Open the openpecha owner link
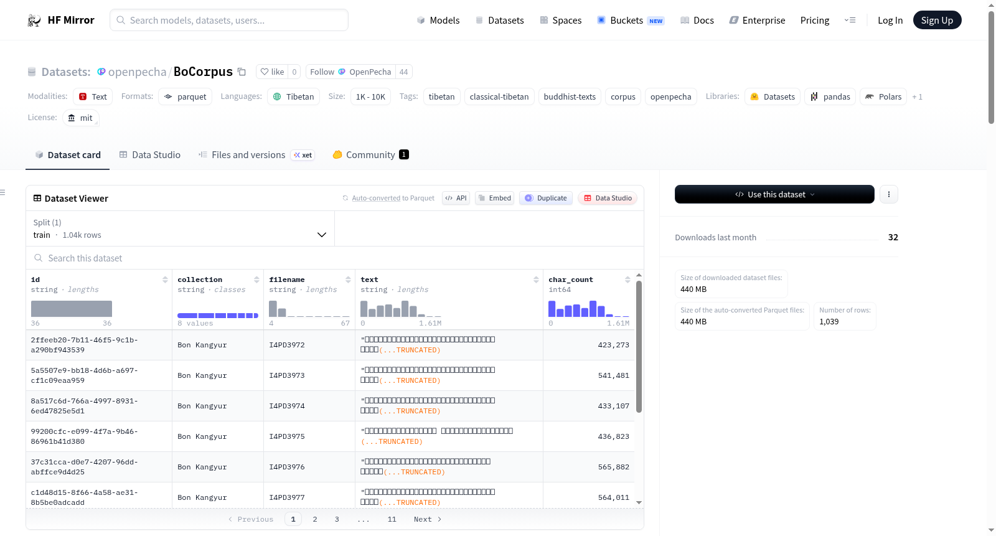Viewport: 996px width, 536px height. pyautogui.click(x=137, y=72)
